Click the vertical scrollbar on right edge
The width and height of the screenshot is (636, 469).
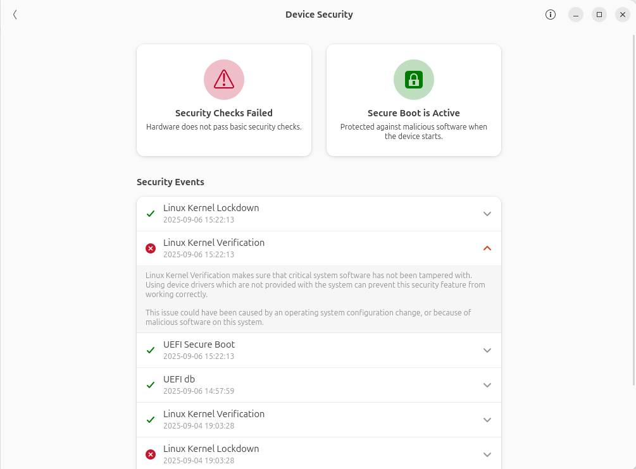pyautogui.click(x=633, y=209)
